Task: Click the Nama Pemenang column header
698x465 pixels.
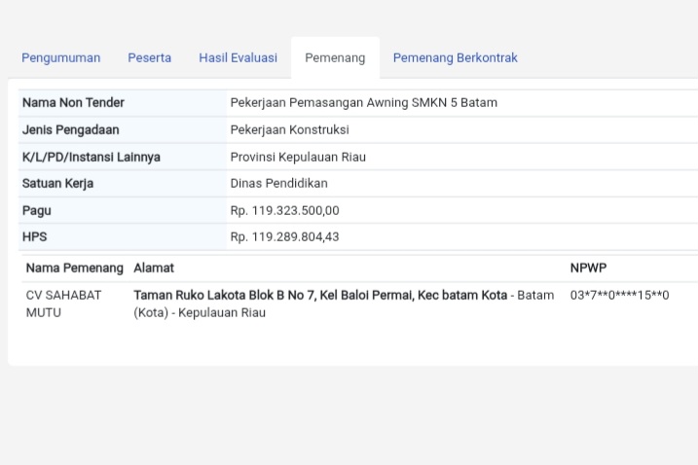Action: point(74,268)
